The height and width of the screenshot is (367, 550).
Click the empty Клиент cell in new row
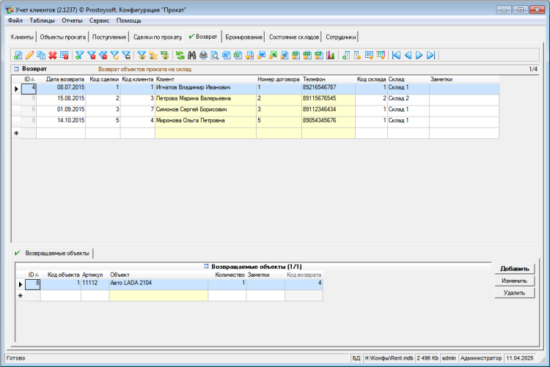(x=205, y=133)
